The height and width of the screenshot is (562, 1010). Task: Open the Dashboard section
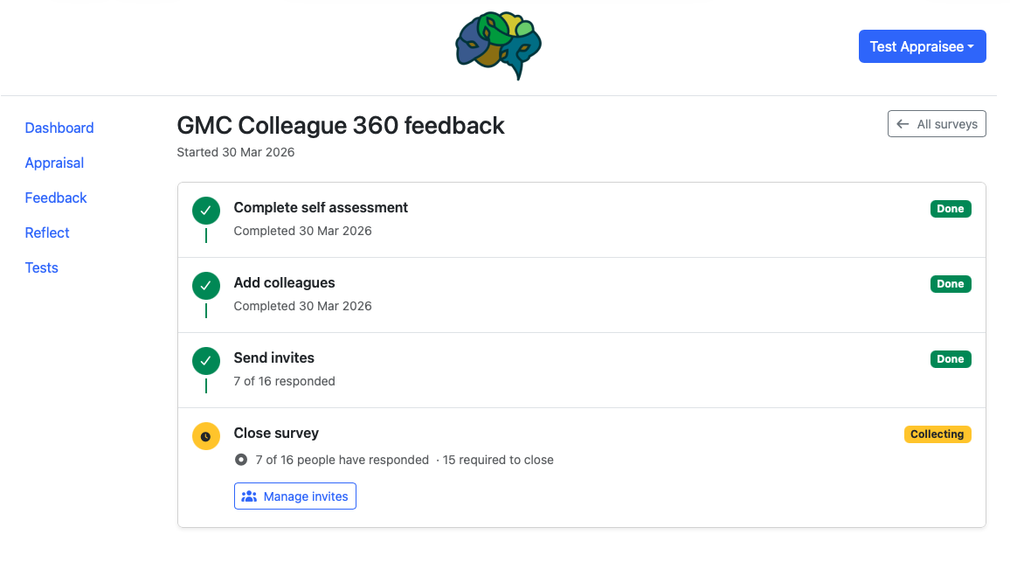tap(59, 128)
